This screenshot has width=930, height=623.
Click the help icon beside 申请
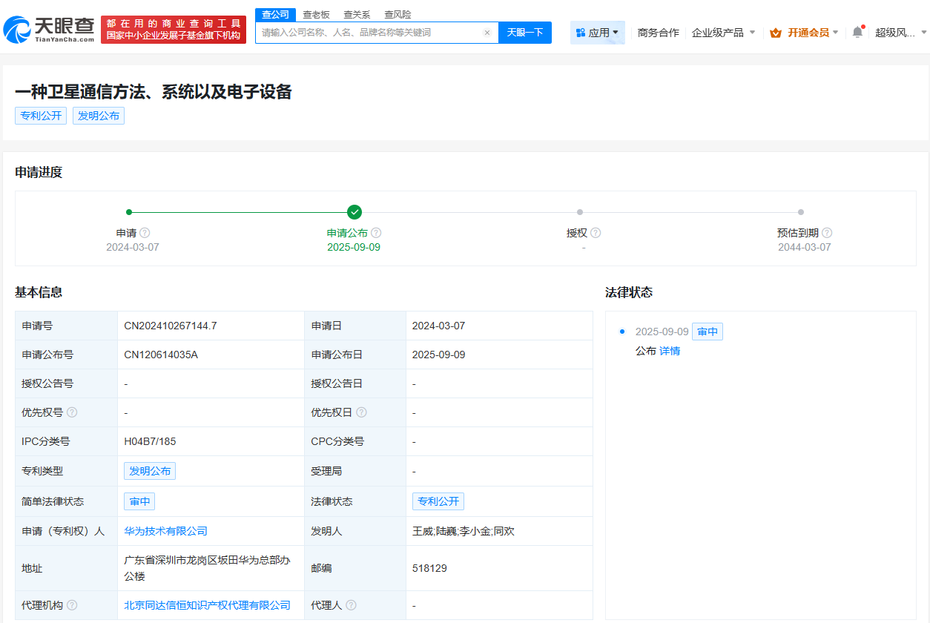(145, 232)
